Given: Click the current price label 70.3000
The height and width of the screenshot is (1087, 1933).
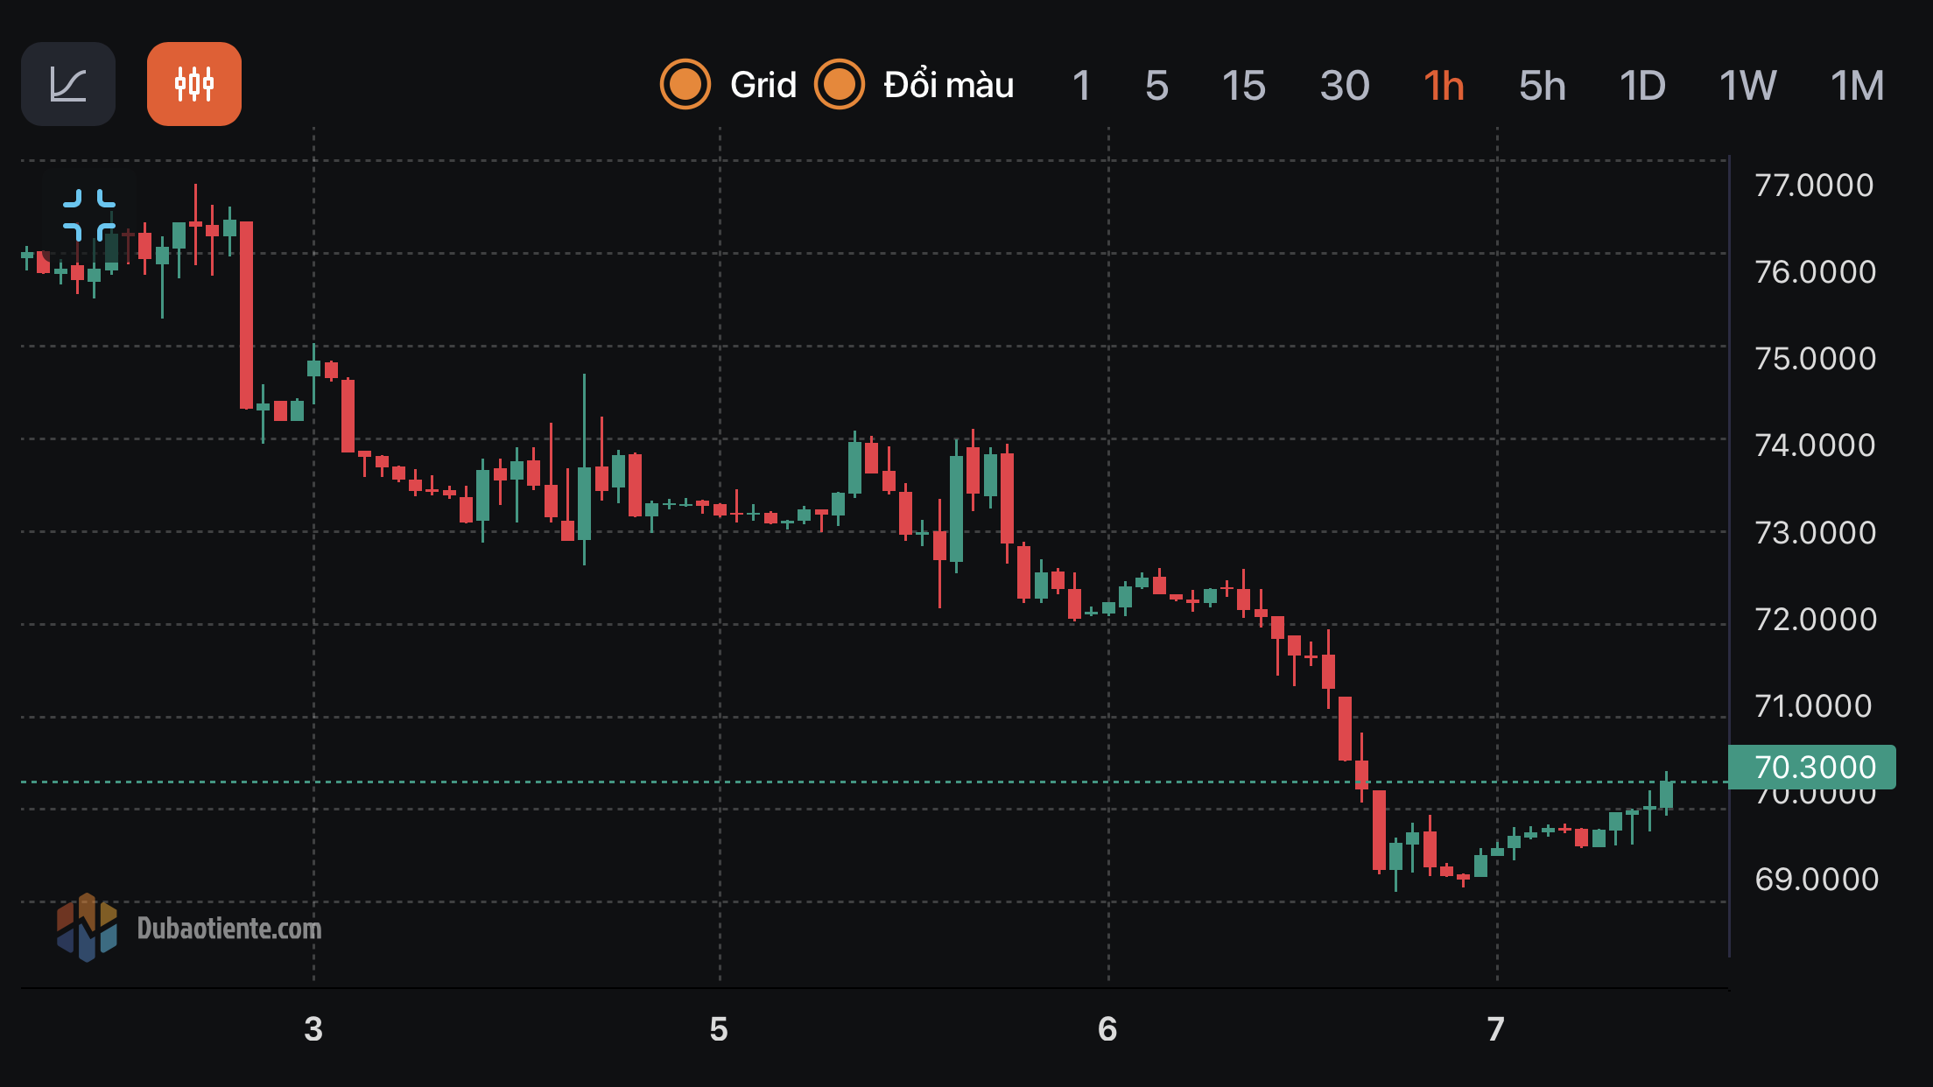Looking at the screenshot, I should 1812,767.
